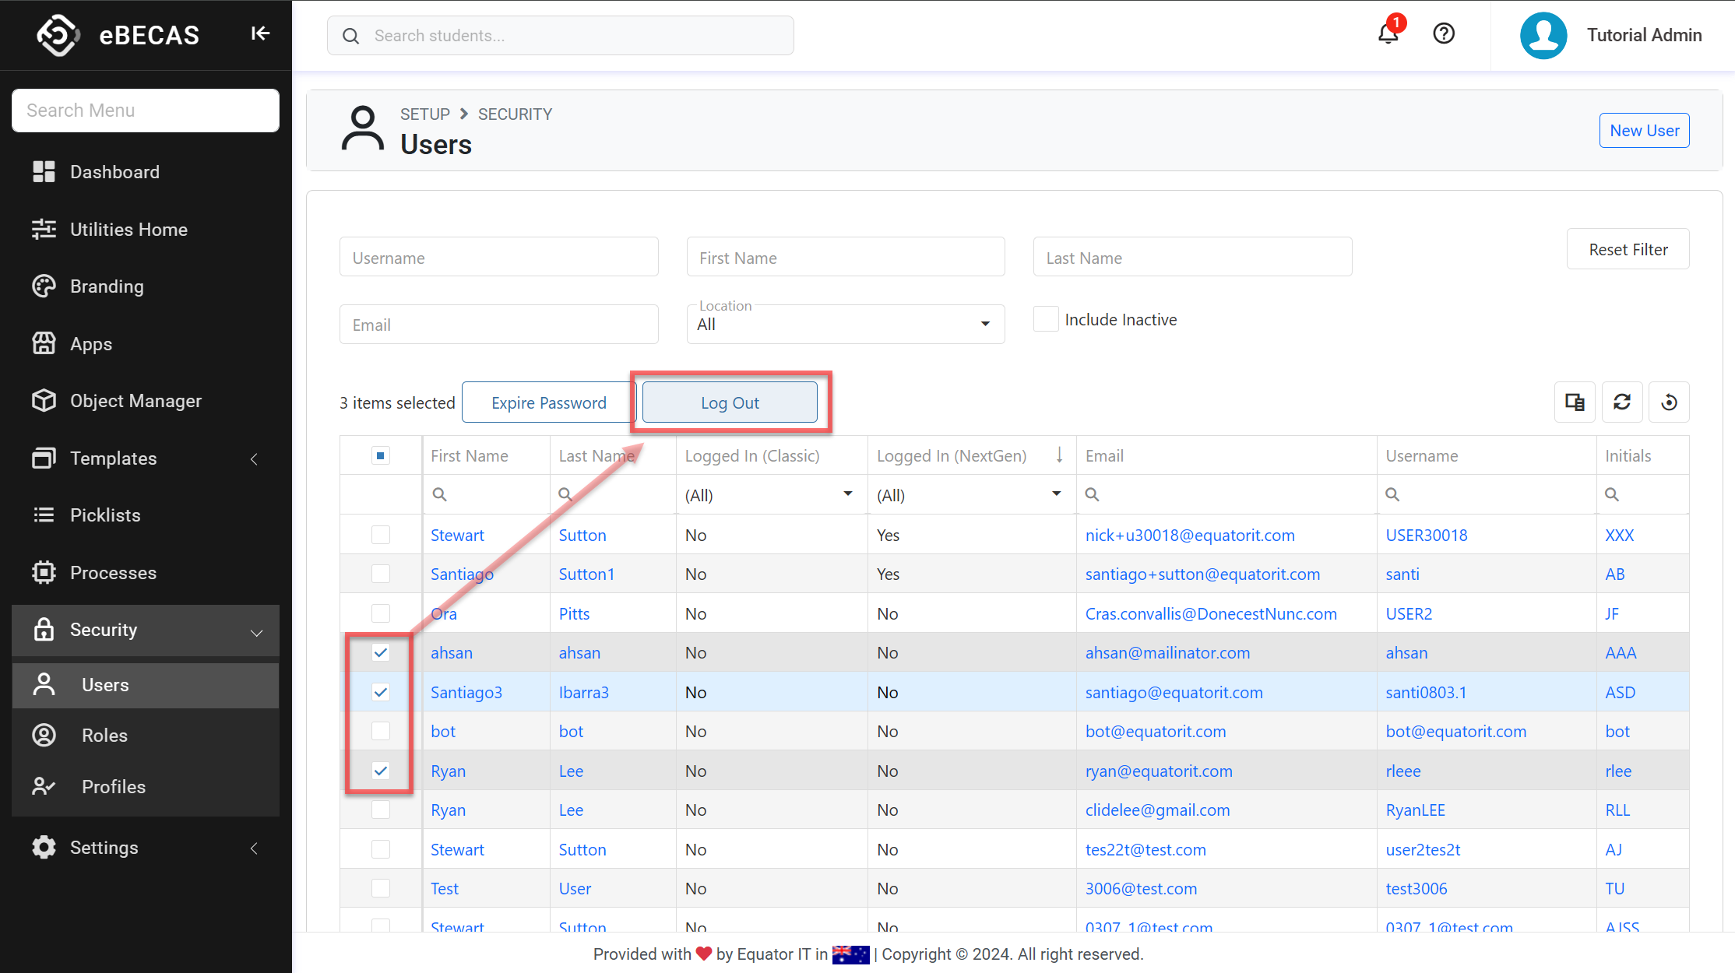Click the column chooser icon

[1575, 402]
